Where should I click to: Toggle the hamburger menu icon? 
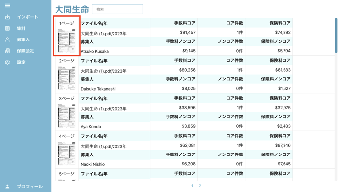tap(7, 5)
